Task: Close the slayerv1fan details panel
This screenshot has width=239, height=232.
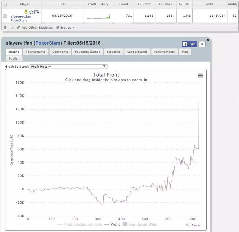Action: [x=208, y=40]
